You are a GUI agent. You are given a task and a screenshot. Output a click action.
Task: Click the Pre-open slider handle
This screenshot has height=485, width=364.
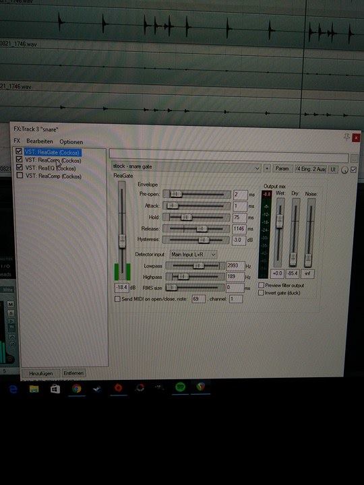(x=176, y=194)
